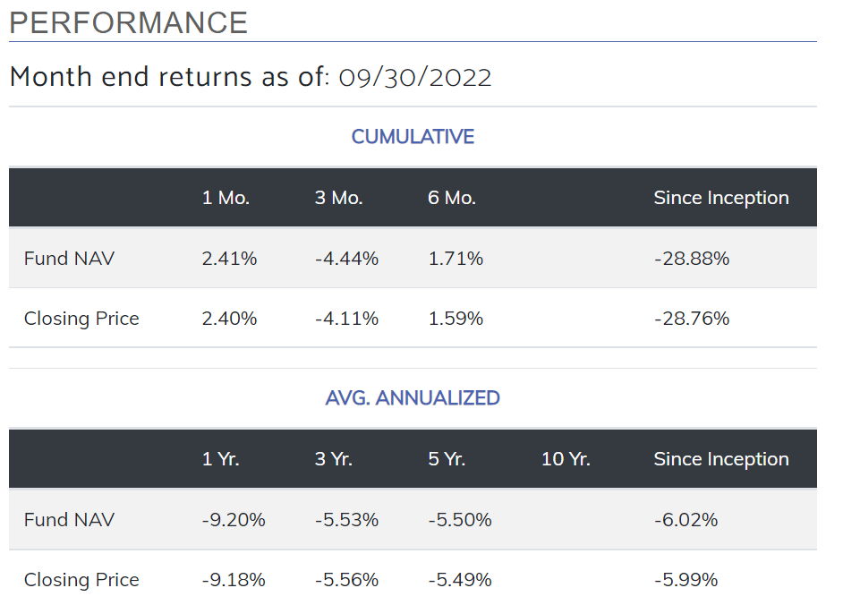Click Since Inception header in annualized table

(721, 459)
